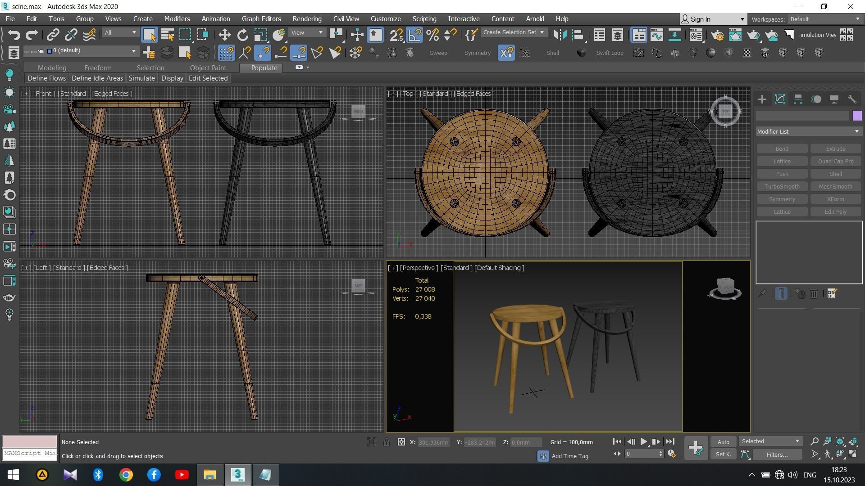The image size is (865, 486).
Task: Click the Zoom viewport navigation icon
Action: [x=814, y=441]
